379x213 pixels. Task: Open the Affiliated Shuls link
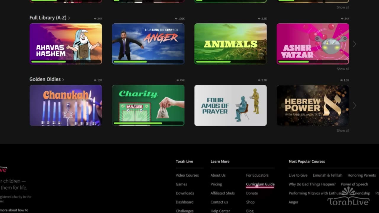222,193
